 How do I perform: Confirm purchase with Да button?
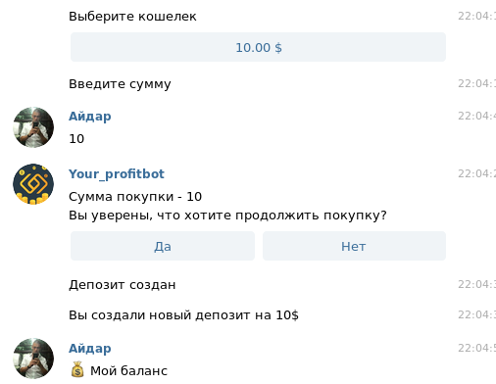163,246
